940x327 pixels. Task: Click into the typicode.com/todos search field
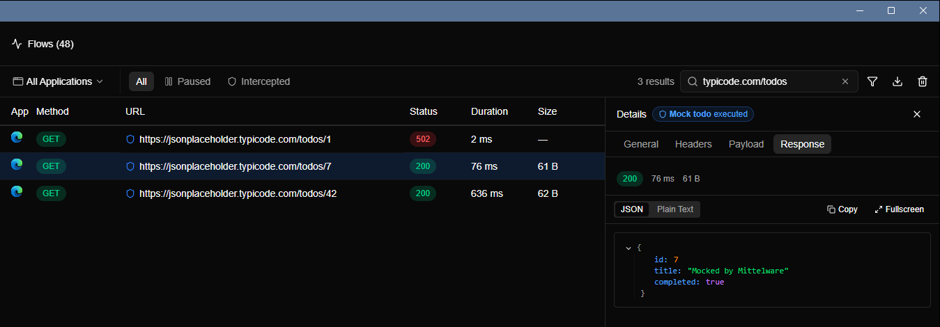tap(769, 81)
